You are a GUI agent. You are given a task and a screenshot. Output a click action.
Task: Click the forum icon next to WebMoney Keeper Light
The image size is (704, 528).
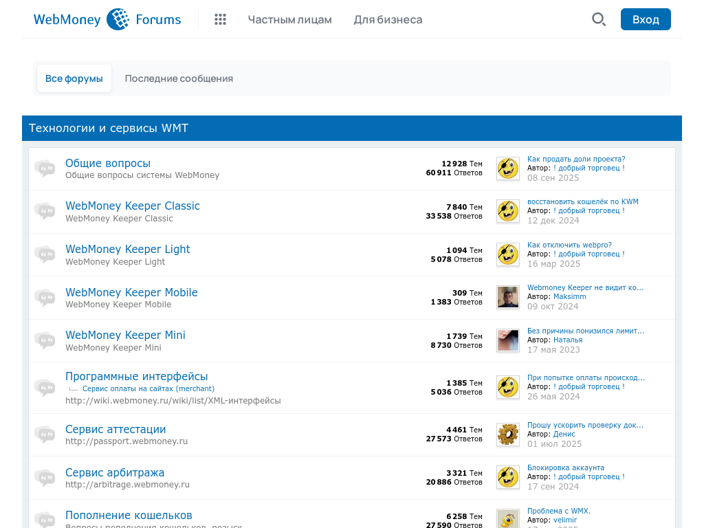45,254
